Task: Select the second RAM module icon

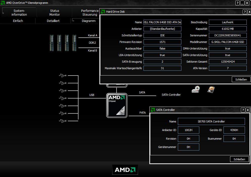Action: [59, 43]
